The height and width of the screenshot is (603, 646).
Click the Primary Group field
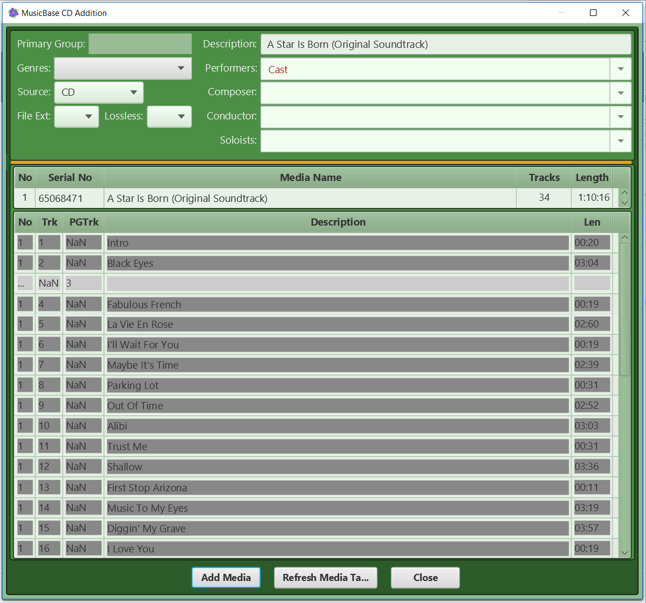[140, 43]
